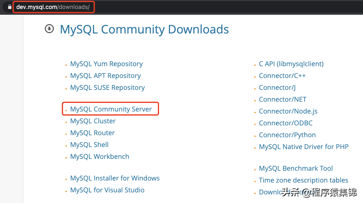
Task: Open Connector/NET link
Action: click(x=283, y=99)
